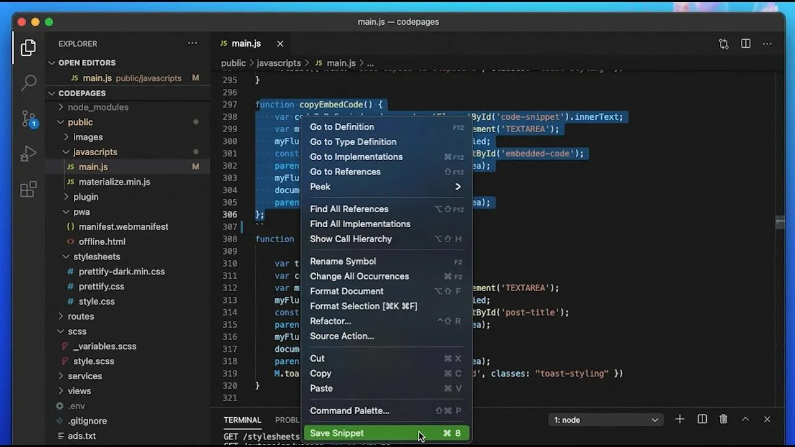
Task: Choose Go to Definition in context menu
Action: pyautogui.click(x=386, y=127)
